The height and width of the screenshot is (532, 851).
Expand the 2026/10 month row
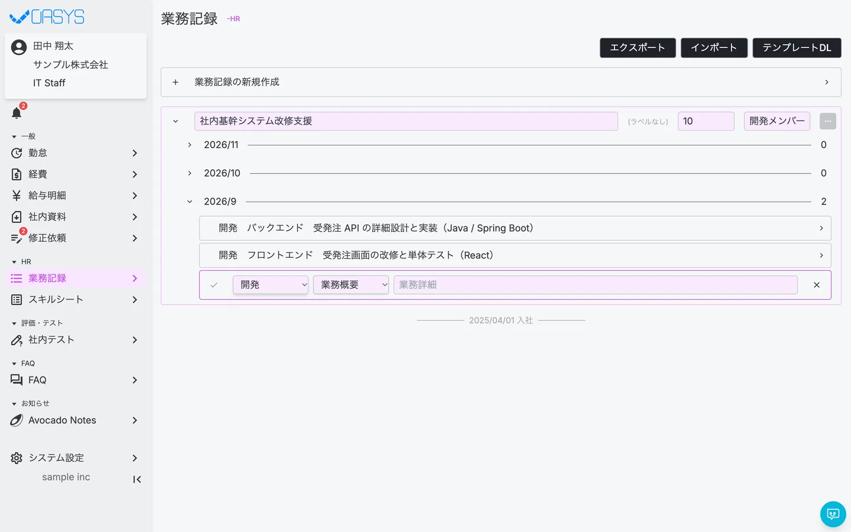pos(190,173)
